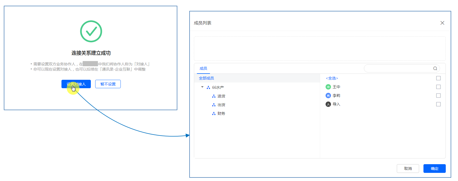This screenshot has height=181, width=458.
Task: Click the 66水产 organization icon
Action: tap(208, 87)
